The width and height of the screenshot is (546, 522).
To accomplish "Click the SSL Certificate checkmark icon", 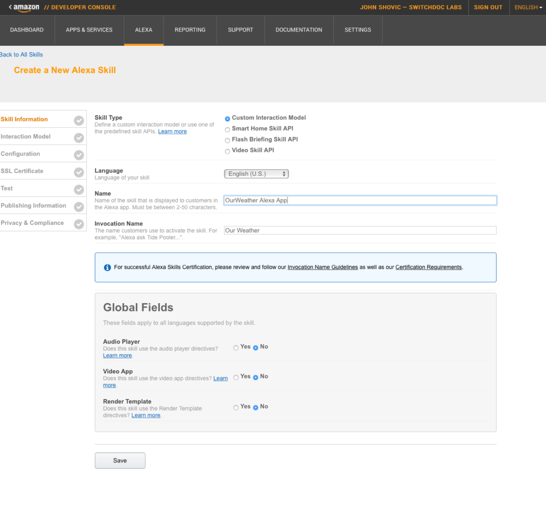I will click(79, 172).
